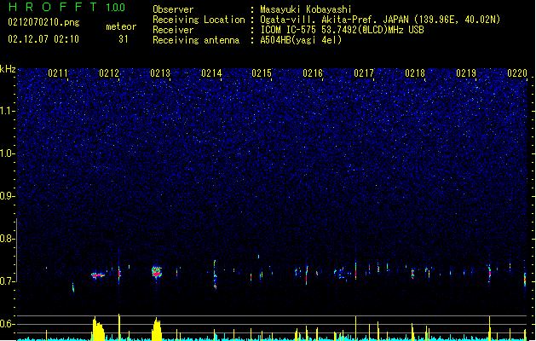536x341 pixels.
Task: Click the 'Receiver' field label
Action: point(173,30)
